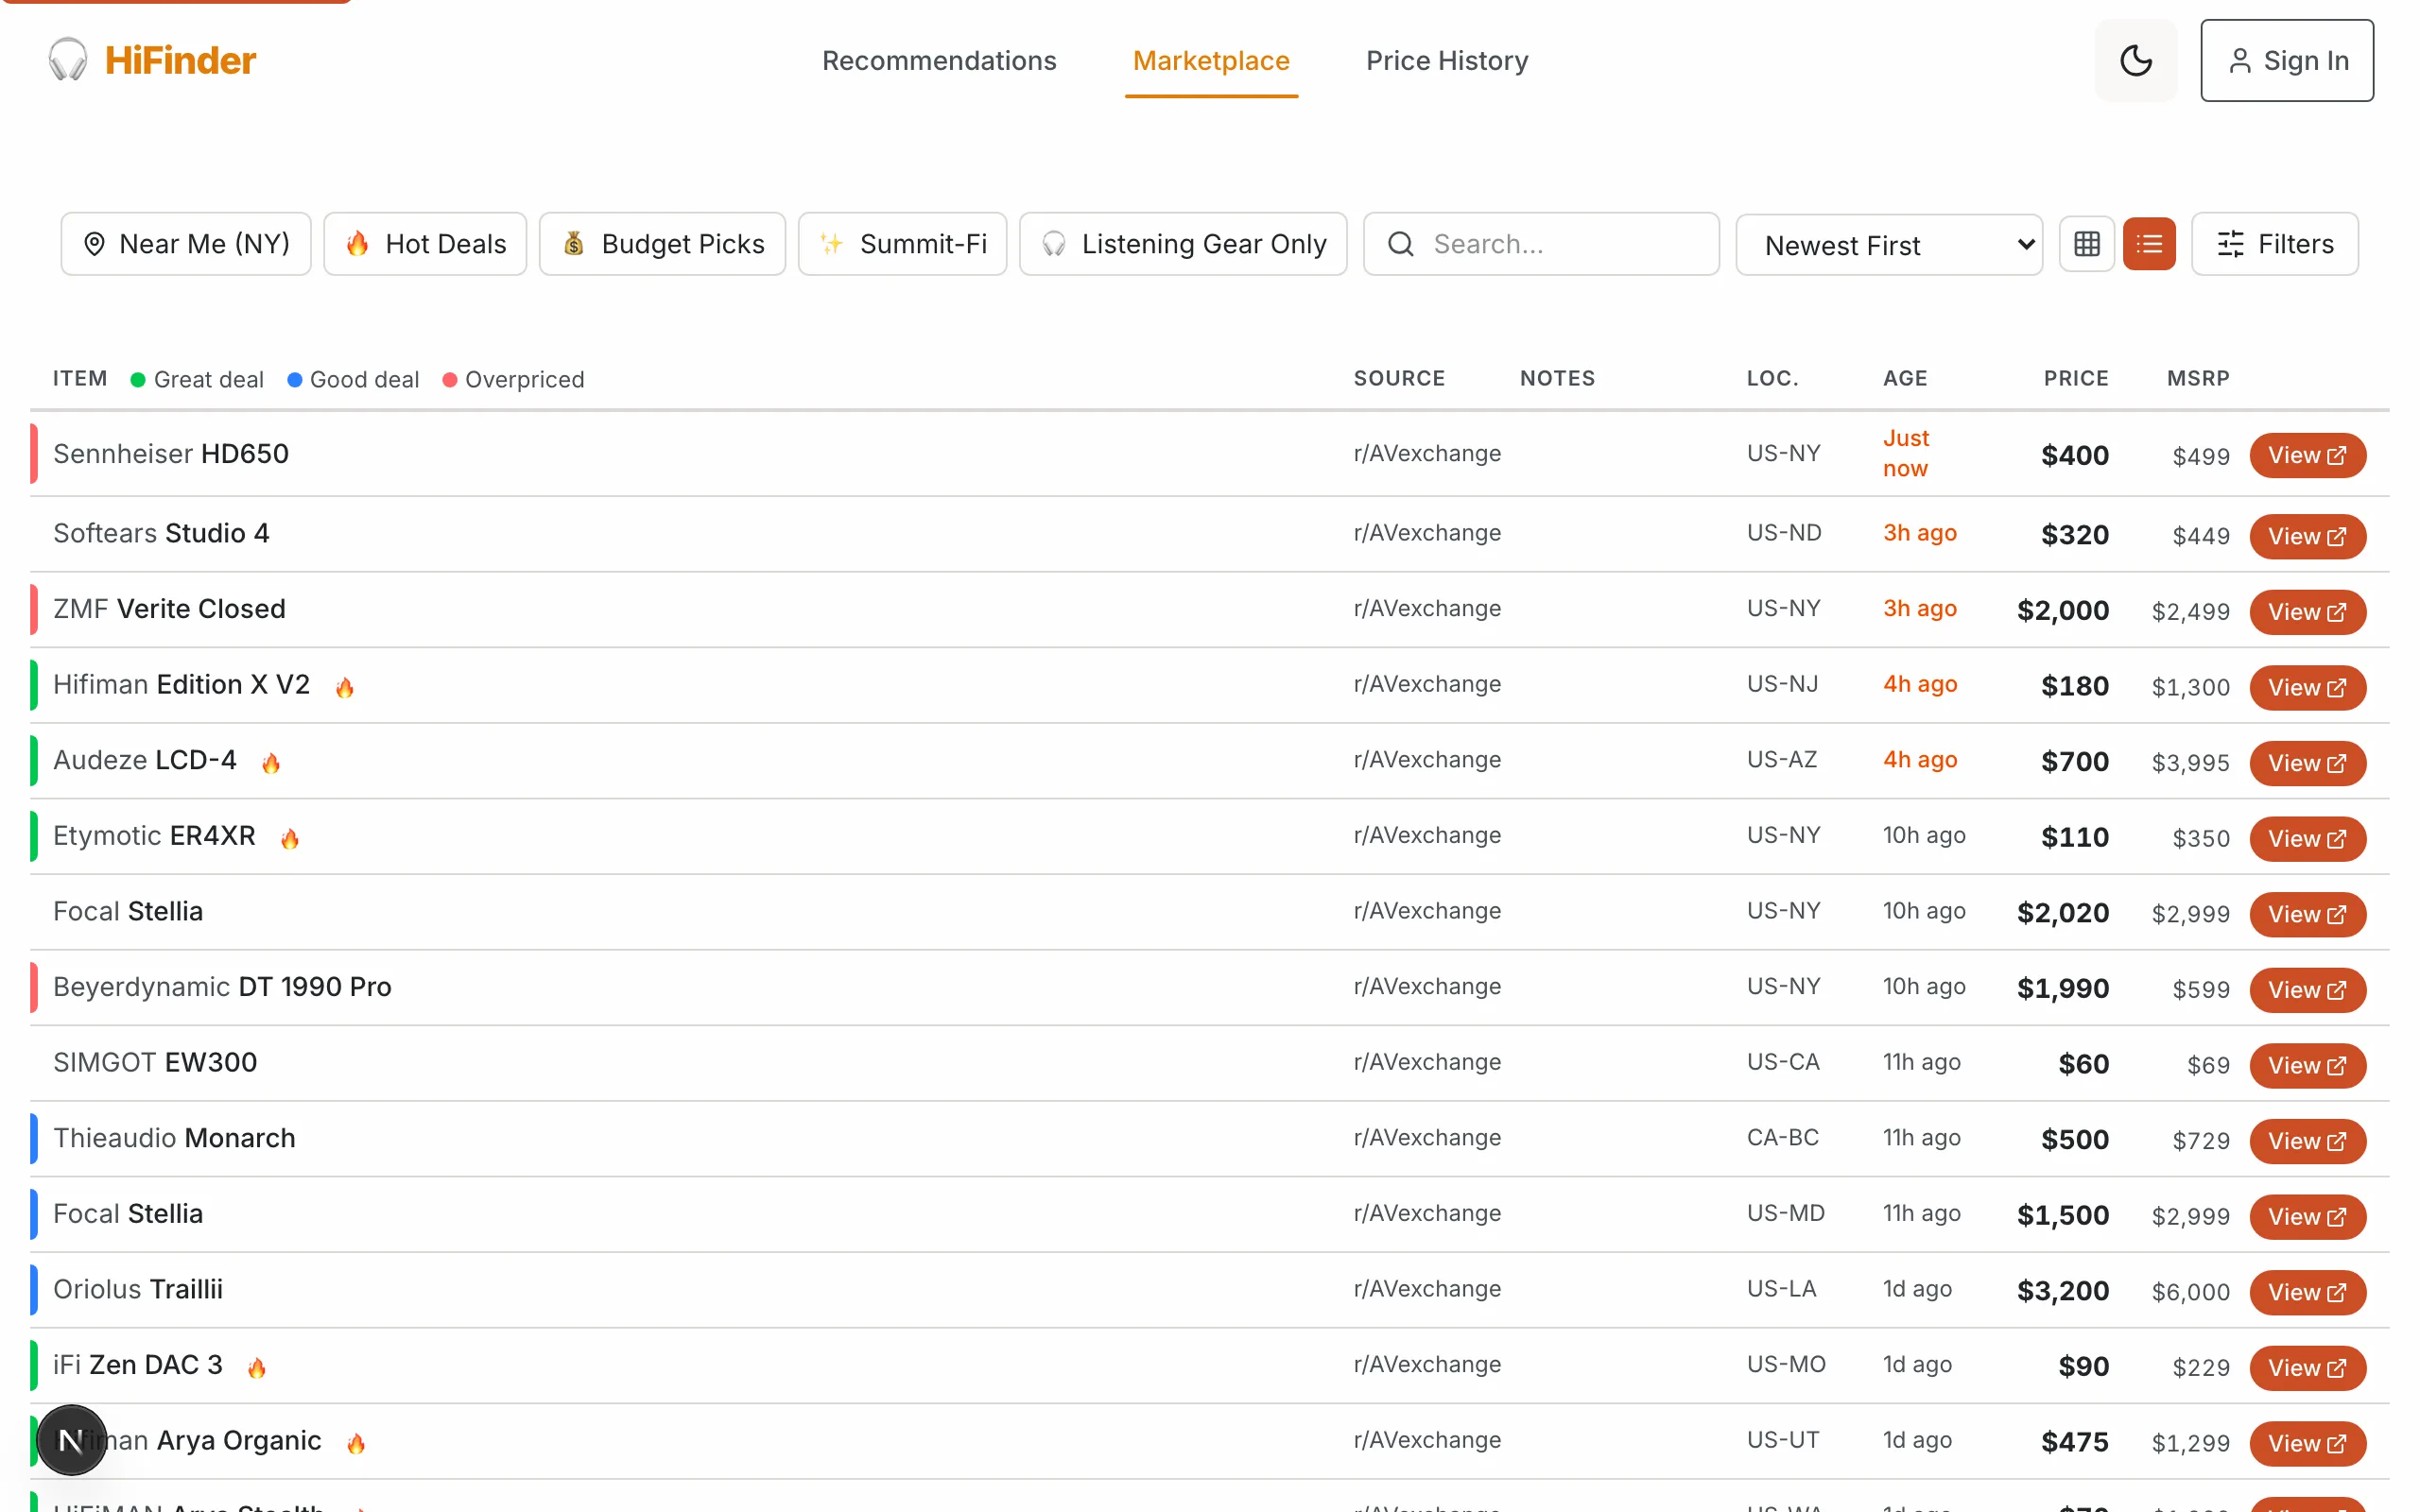Viewport: 2420px width, 1512px height.
Task: Click the NOTES column header
Action: point(1557,378)
